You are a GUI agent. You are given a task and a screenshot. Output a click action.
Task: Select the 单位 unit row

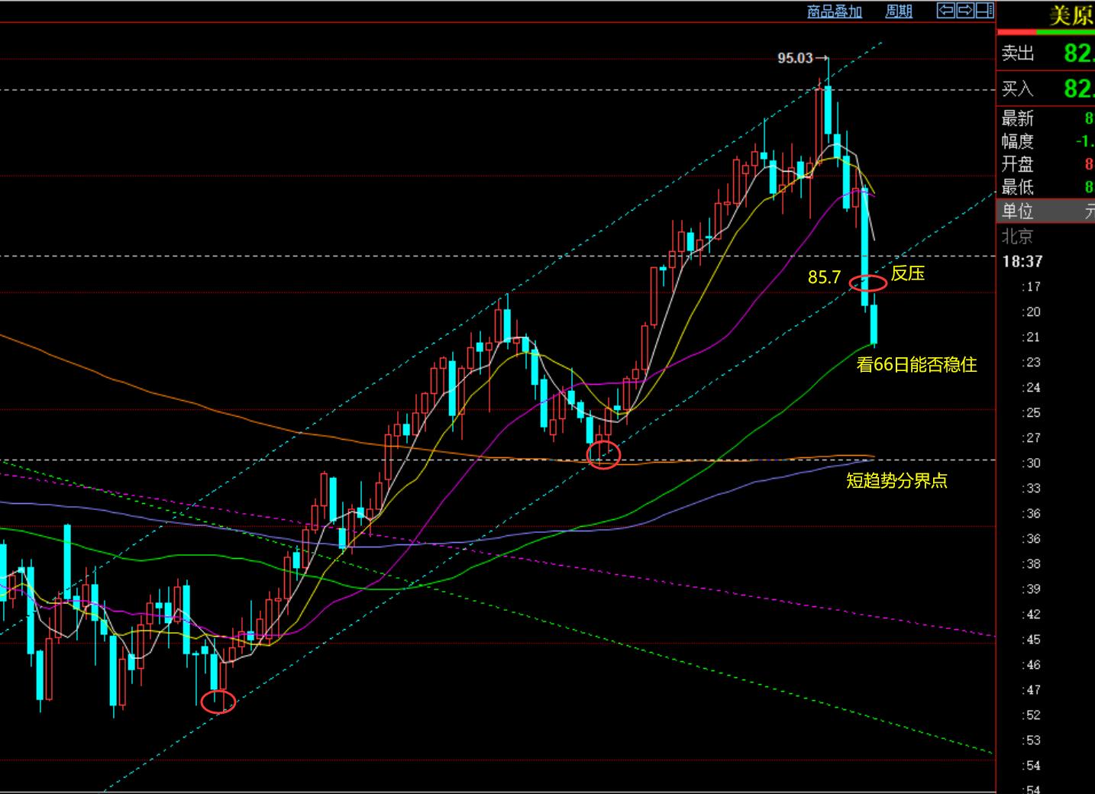point(1045,211)
